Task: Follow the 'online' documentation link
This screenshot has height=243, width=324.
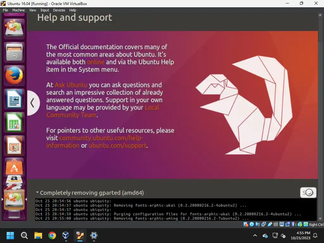Action: 96,62
